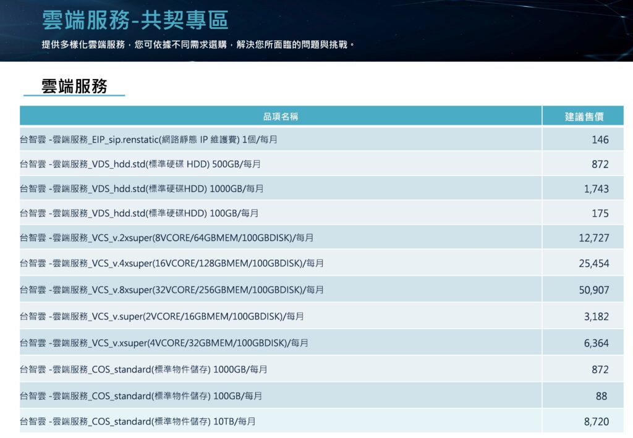Click the VCS_v.4xsuper 16VCORE item name
The height and width of the screenshot is (438, 633).
coord(172,263)
